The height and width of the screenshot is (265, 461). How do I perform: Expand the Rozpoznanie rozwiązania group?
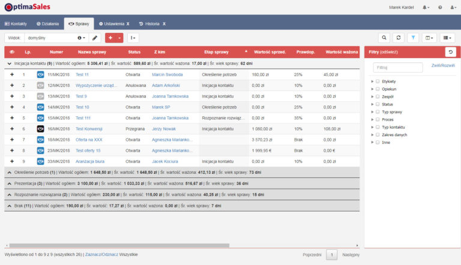pos(10,195)
